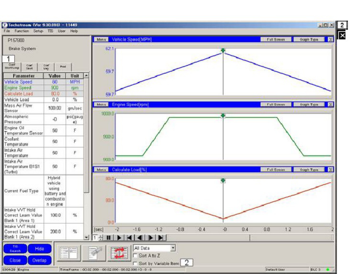Click the Overlap button

click(39, 260)
